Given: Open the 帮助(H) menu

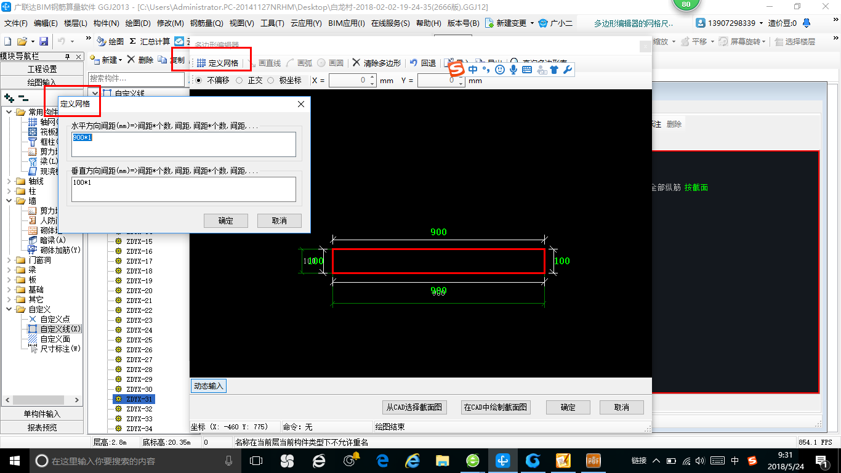Looking at the screenshot, I should point(429,23).
